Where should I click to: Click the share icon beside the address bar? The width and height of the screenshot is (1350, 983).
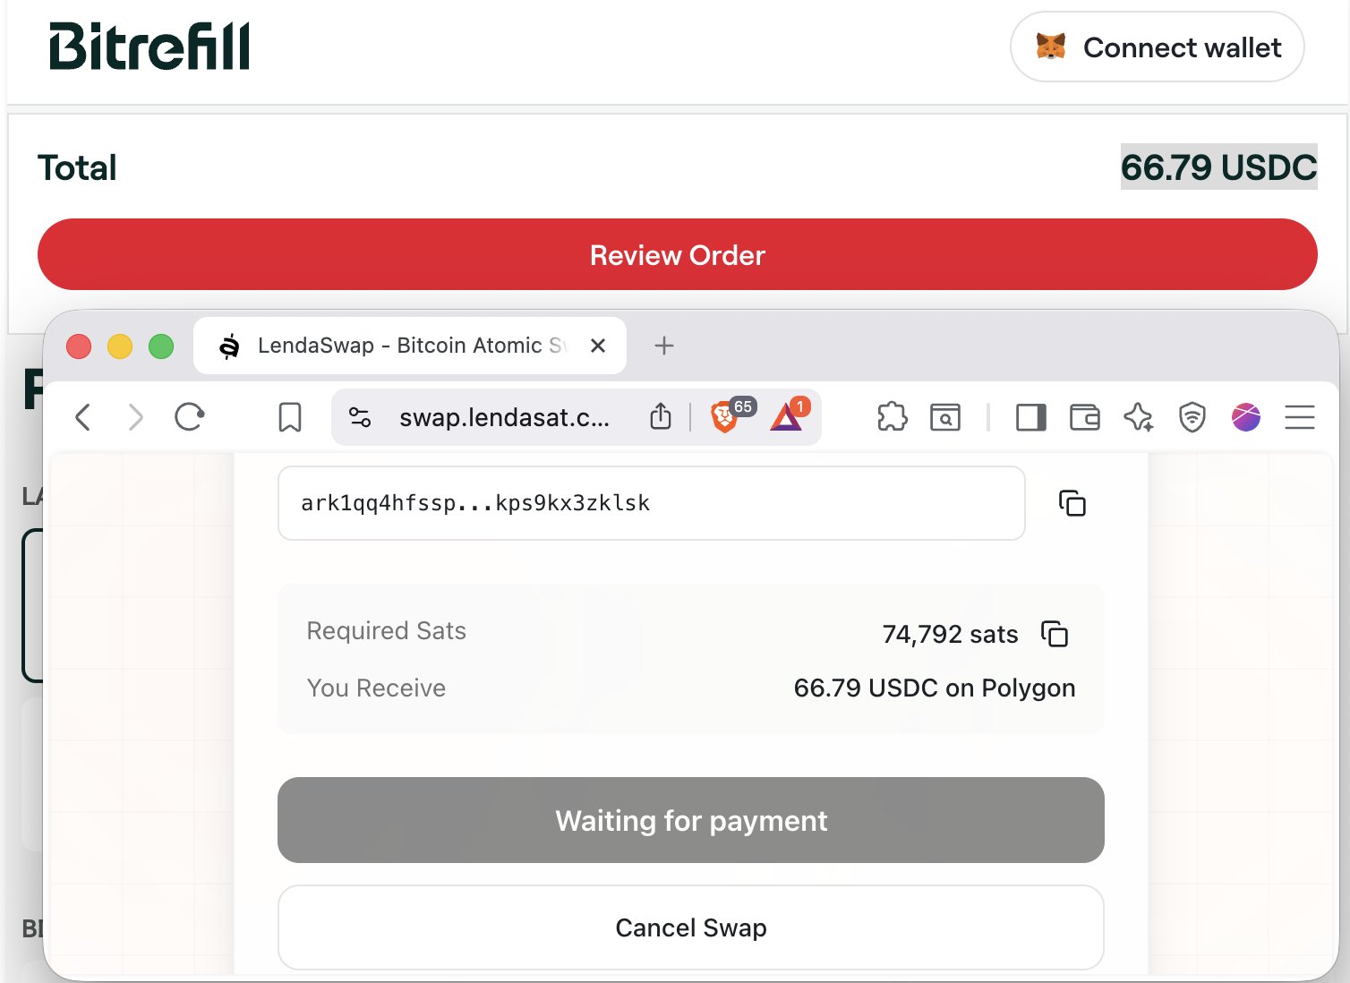click(661, 417)
